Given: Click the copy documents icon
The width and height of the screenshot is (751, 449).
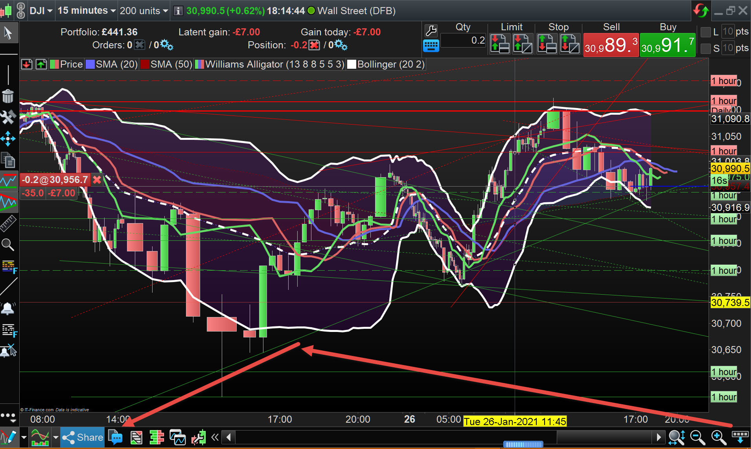Looking at the screenshot, I should pos(8,160).
